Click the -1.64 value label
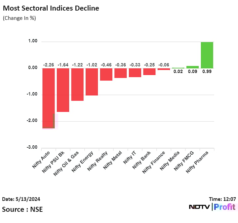Screen dimensions: 238x223 [63, 65]
